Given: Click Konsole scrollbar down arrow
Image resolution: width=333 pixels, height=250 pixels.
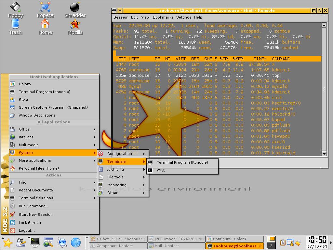Looking at the screenshot, I should (x=324, y=154).
